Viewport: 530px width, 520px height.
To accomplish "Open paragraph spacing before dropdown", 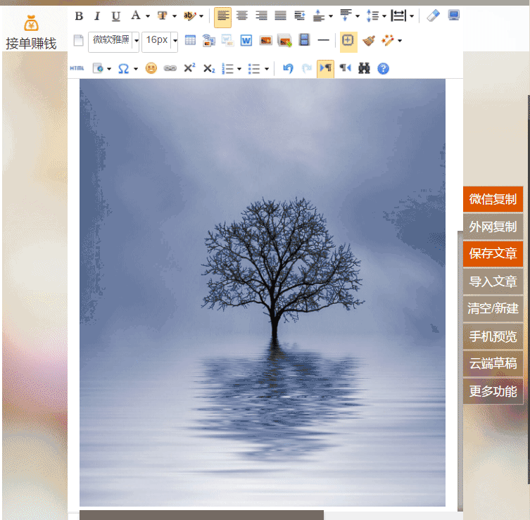I will (x=331, y=16).
